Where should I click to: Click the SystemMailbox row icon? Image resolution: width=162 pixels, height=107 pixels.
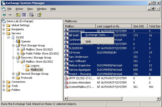66,87
